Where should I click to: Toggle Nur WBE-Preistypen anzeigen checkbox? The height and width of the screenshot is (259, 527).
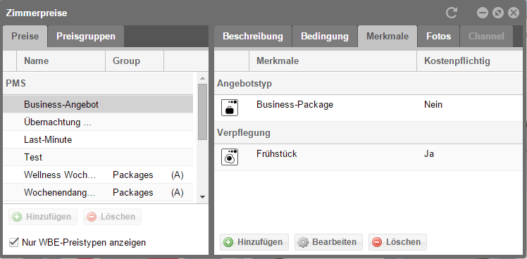pyautogui.click(x=14, y=242)
